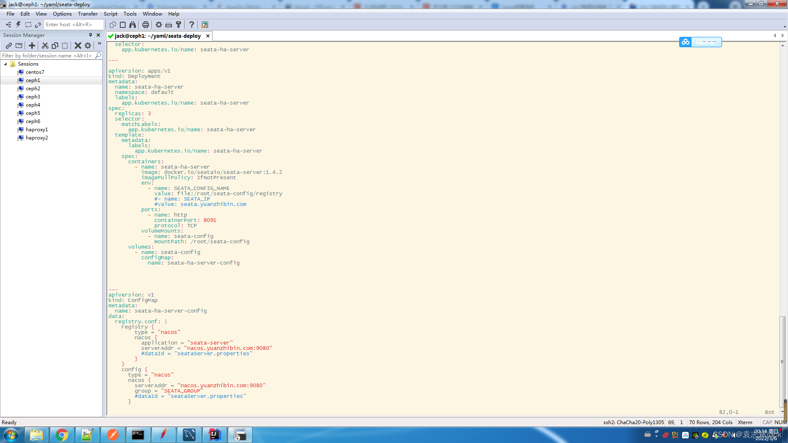Delete session with X icon in Session Manager

[x=78, y=46]
